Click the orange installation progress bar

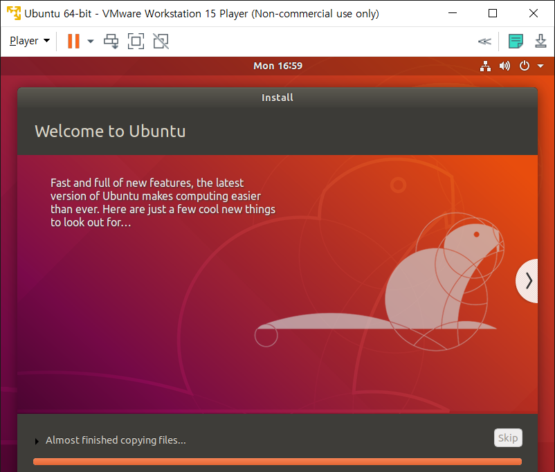tap(277, 462)
